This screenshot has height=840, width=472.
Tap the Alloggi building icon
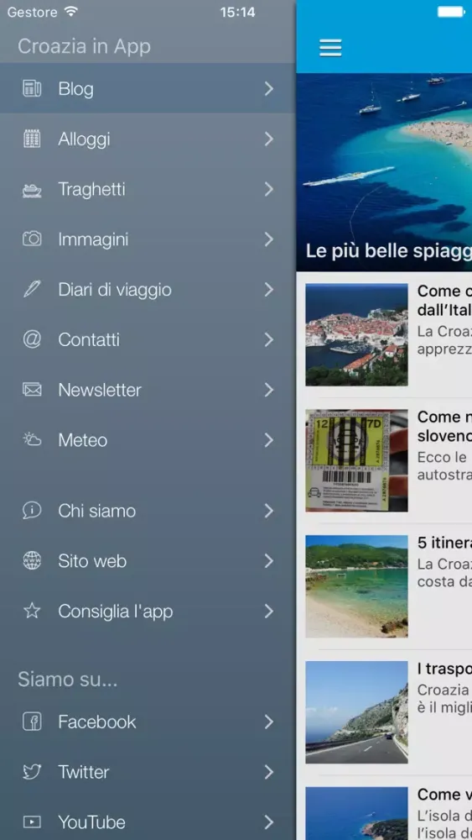click(32, 139)
